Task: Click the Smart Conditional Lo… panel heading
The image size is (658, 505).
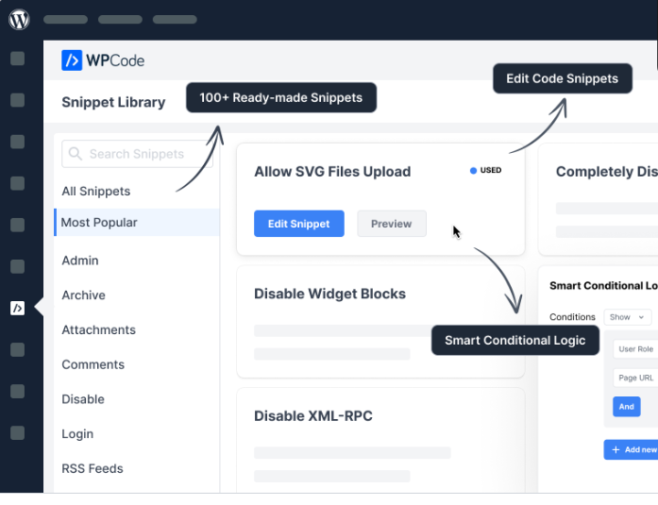Action: (603, 286)
